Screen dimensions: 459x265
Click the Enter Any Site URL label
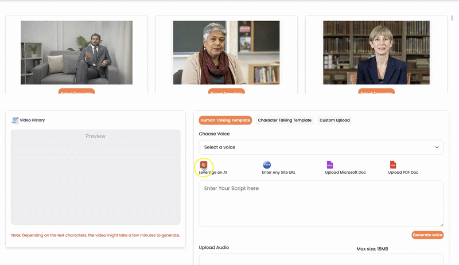tap(278, 173)
